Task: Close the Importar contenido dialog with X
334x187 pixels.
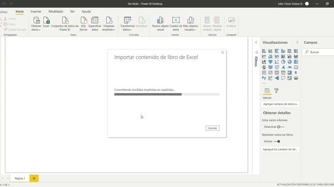Action: pyautogui.click(x=223, y=52)
